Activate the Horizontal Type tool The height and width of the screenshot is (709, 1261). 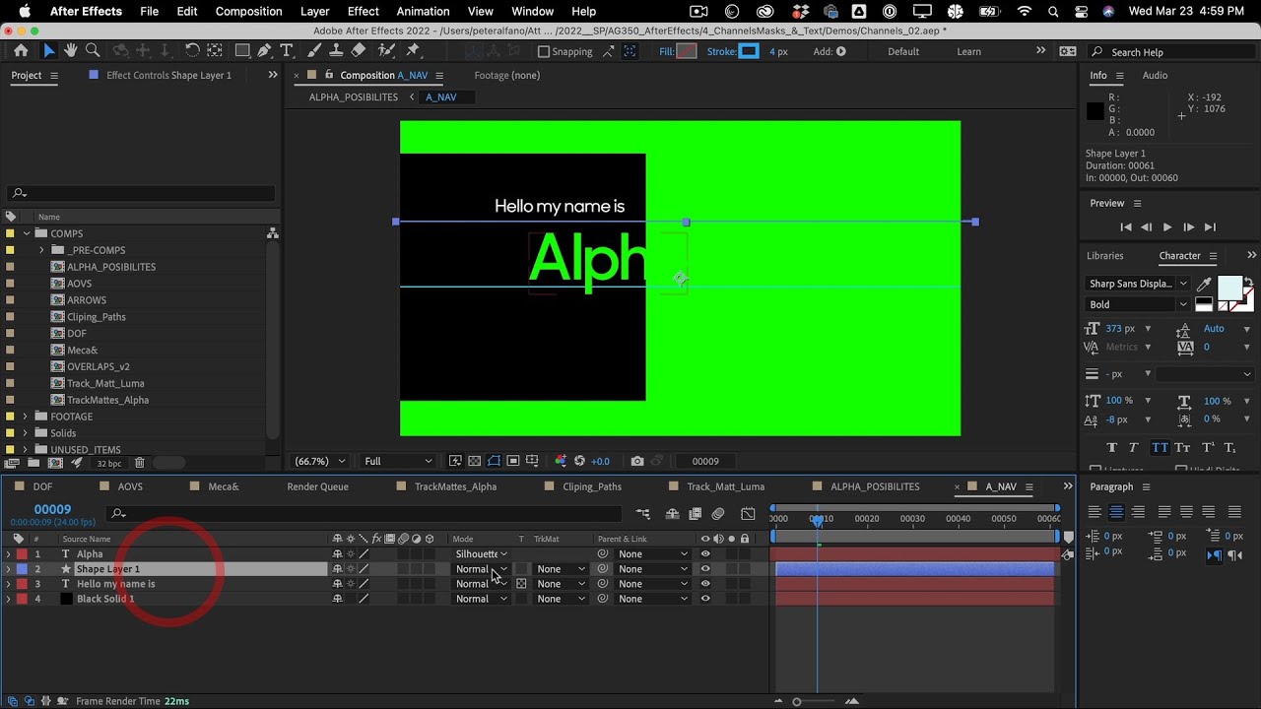287,51
